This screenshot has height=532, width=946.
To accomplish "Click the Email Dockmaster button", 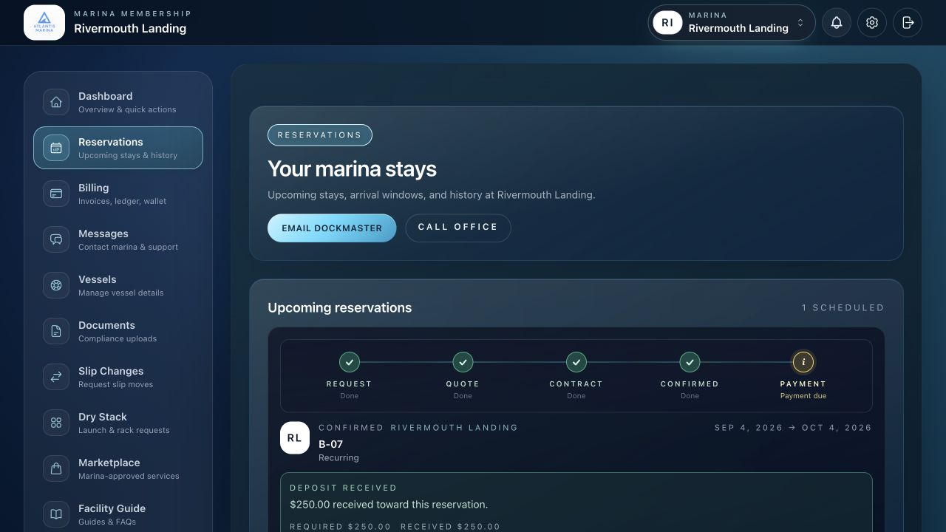I will 332,228.
